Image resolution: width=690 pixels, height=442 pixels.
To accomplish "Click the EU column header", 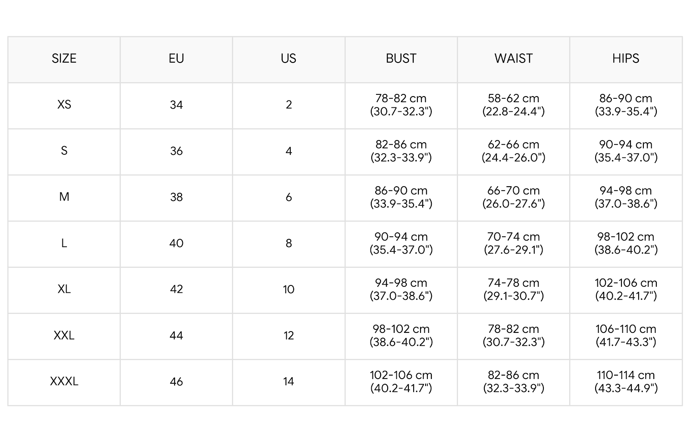I will click(176, 59).
